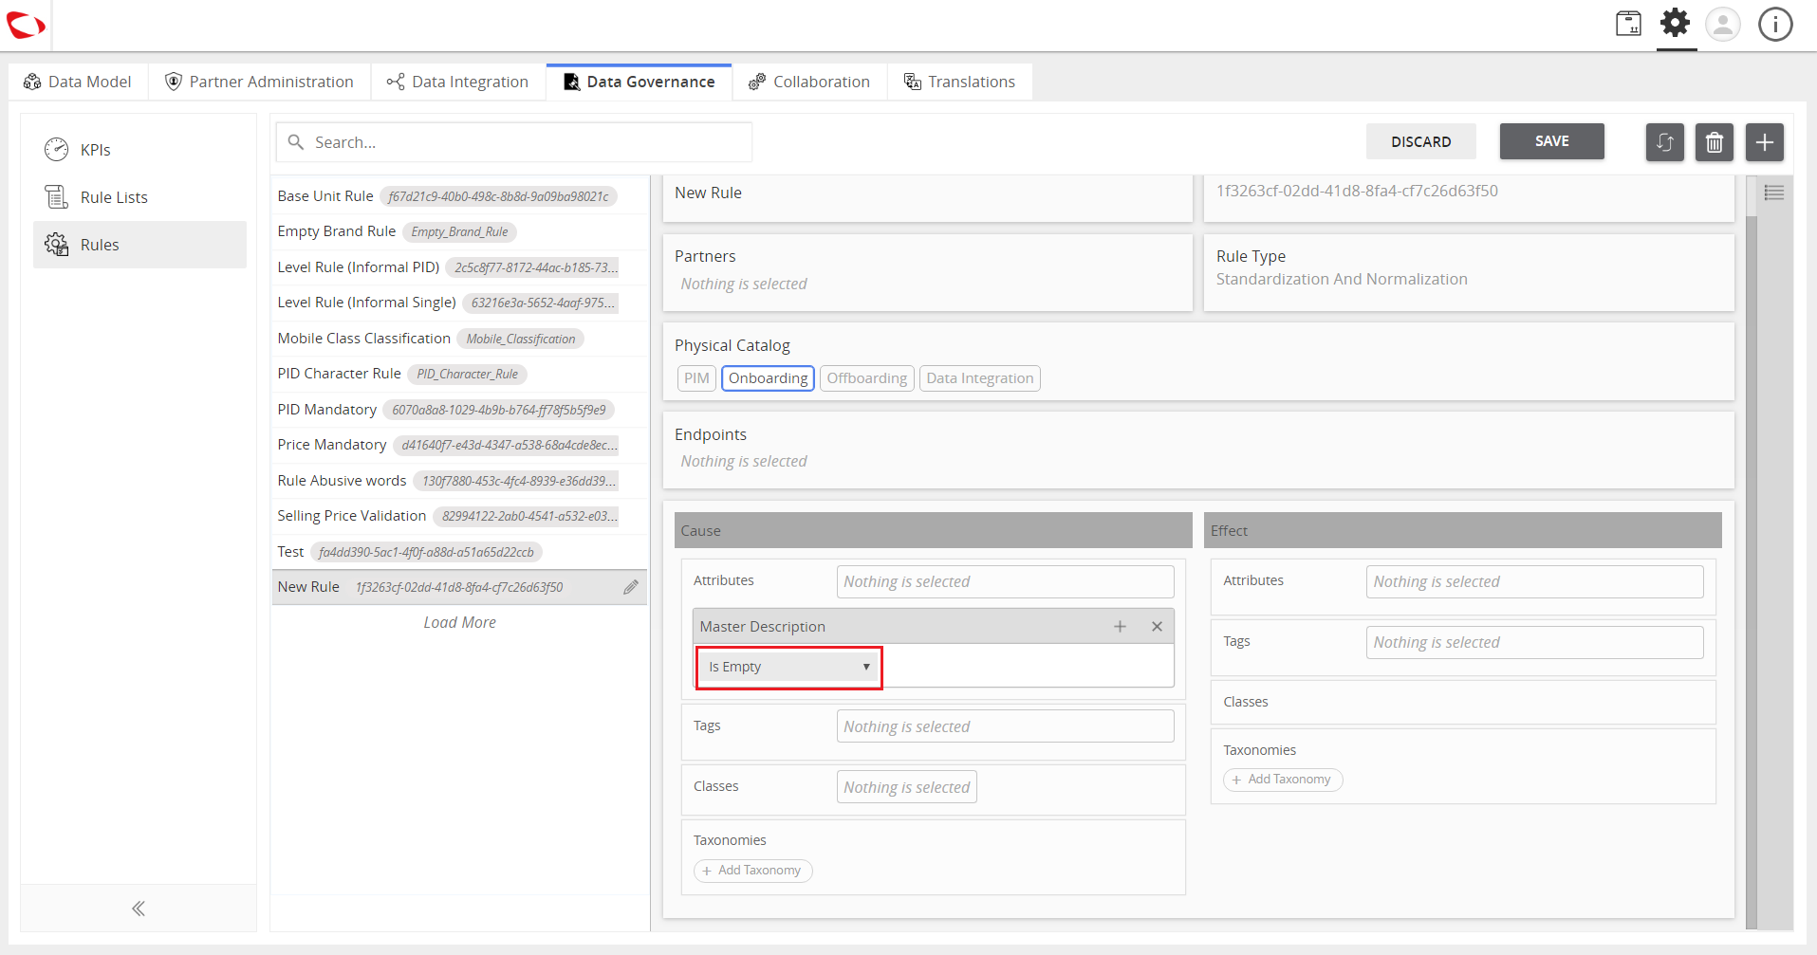This screenshot has width=1817, height=955.
Task: Toggle Data Integration physical catalog option
Action: (979, 378)
